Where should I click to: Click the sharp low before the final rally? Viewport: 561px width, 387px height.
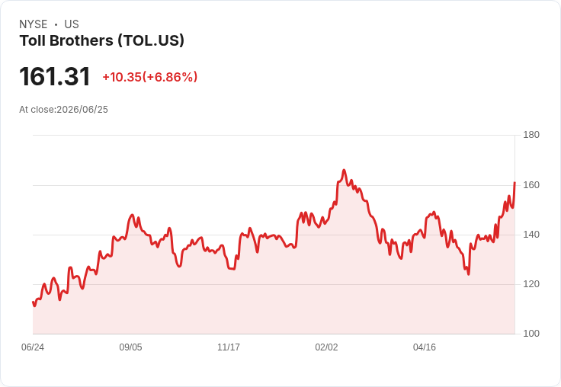click(468, 274)
